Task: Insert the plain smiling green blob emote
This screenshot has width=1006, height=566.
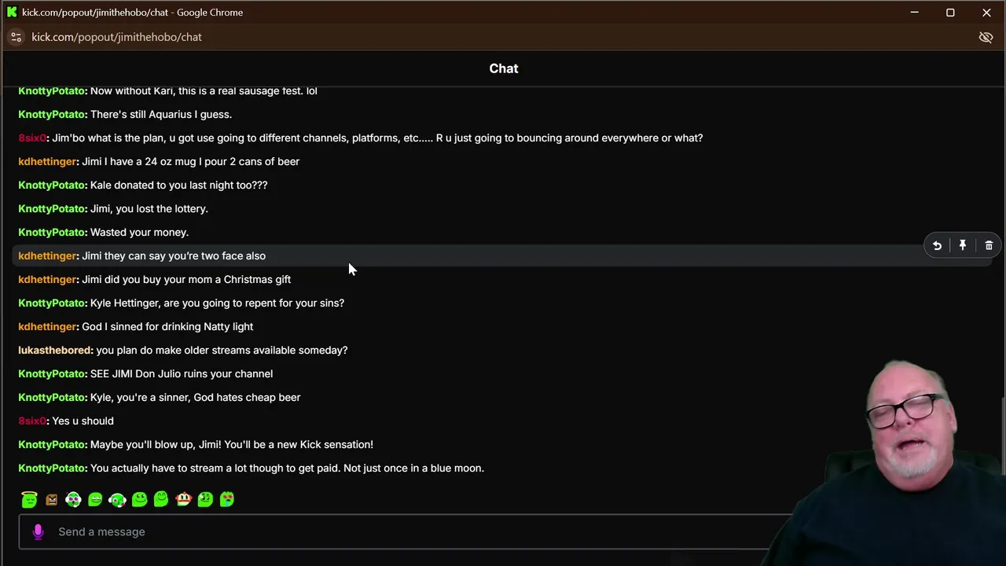Action: (139, 499)
